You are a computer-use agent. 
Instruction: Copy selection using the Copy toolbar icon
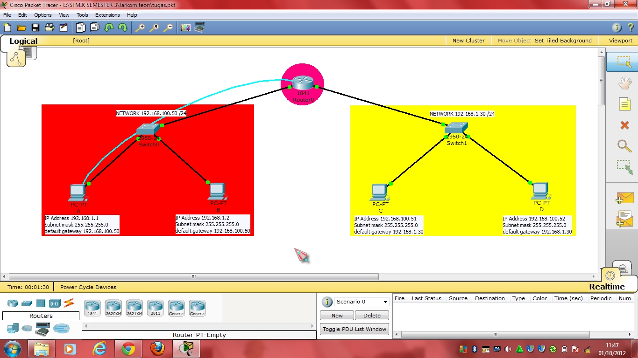click(80, 28)
